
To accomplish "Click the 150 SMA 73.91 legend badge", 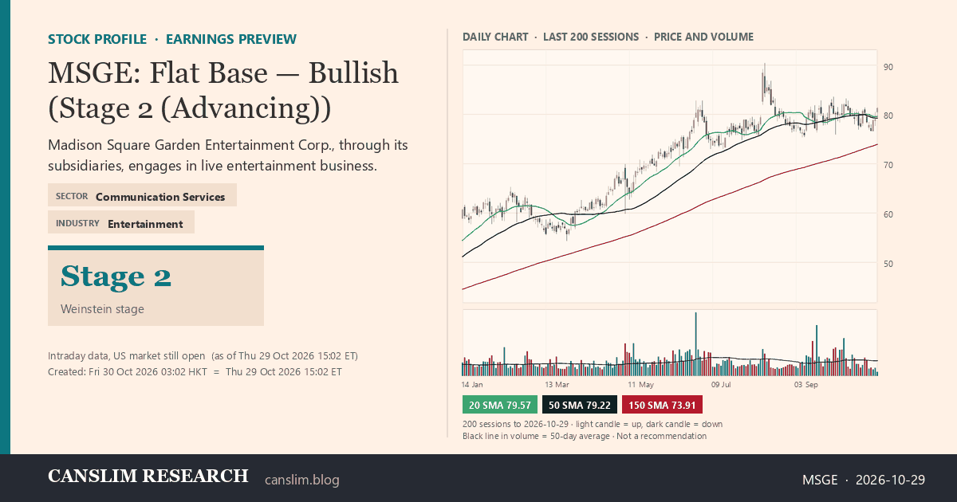I will pyautogui.click(x=662, y=405).
